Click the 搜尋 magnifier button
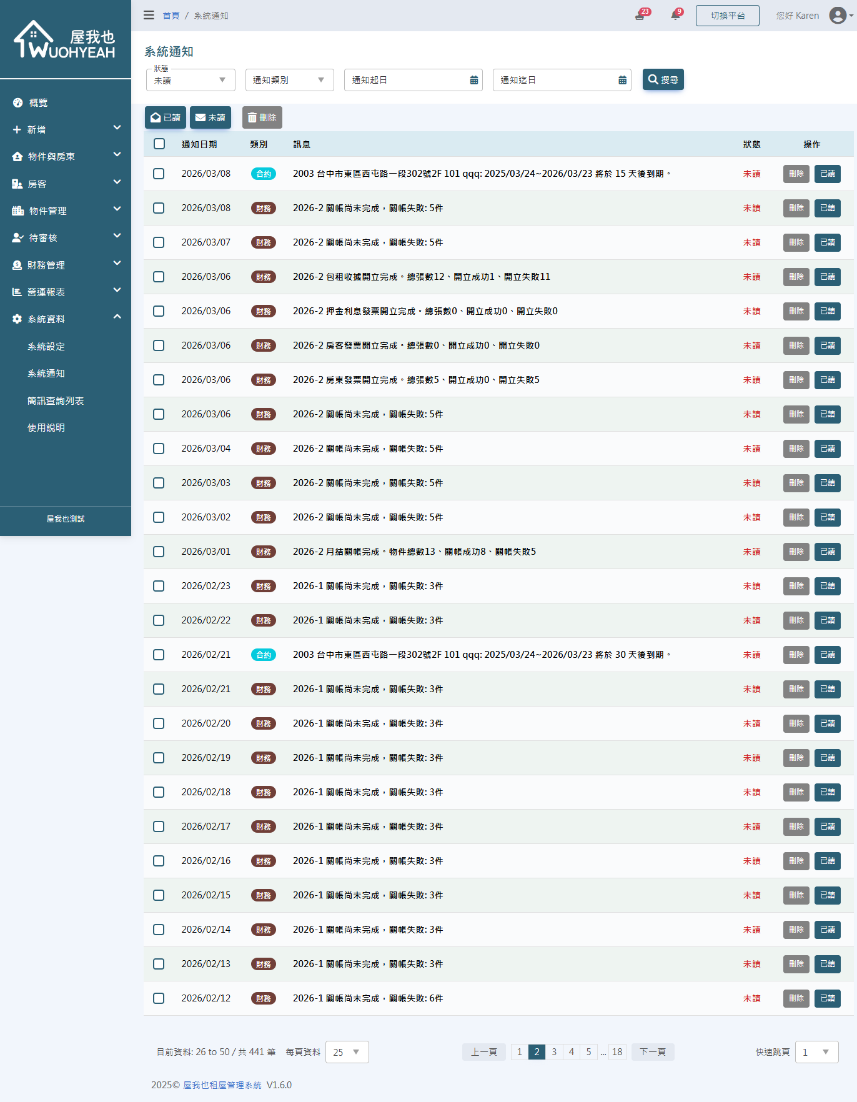 [663, 80]
